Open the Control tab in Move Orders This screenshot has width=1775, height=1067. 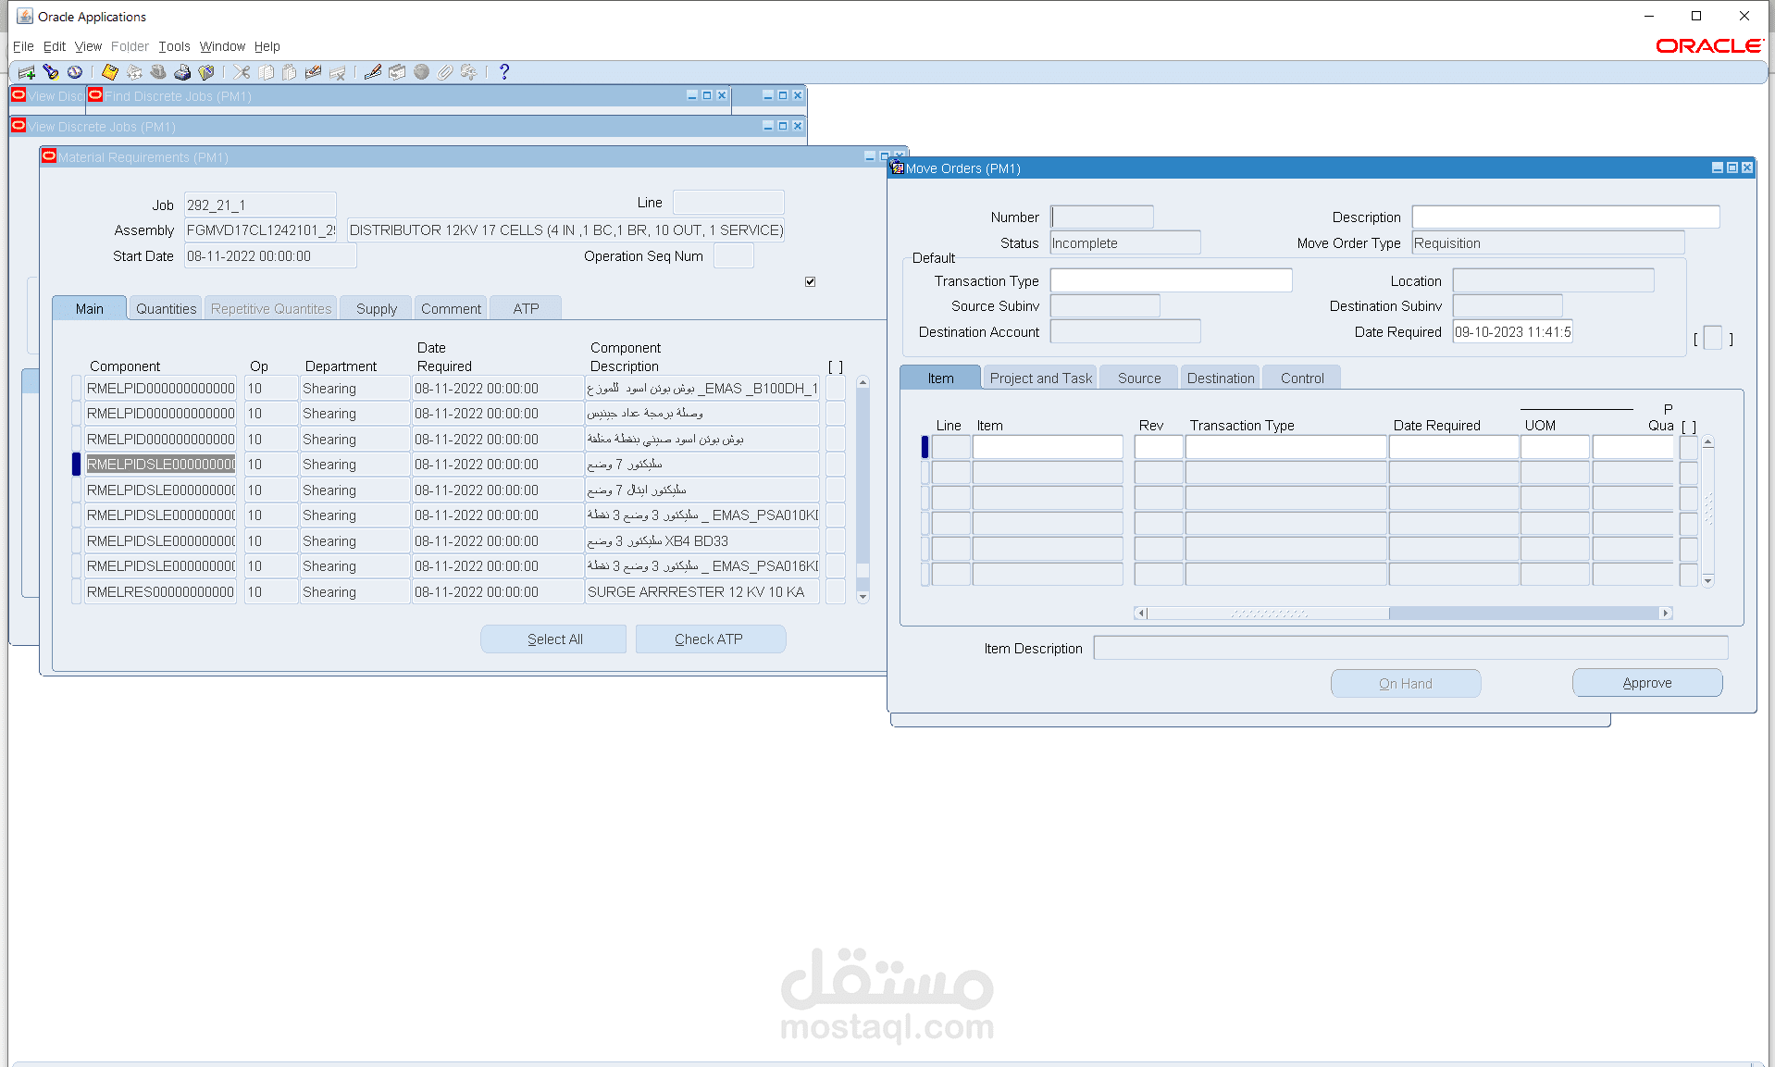[1302, 378]
